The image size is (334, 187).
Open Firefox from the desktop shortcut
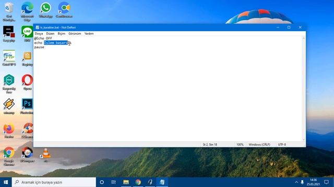tap(9, 130)
